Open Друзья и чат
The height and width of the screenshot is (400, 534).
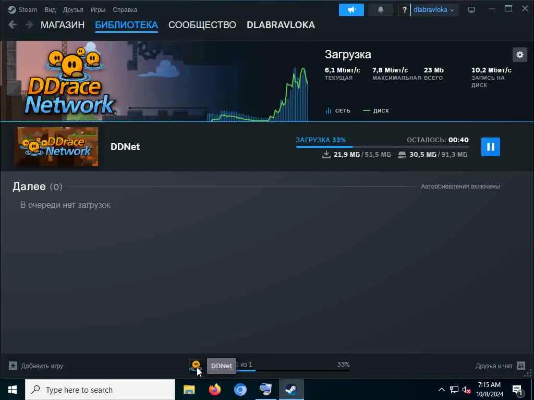(x=493, y=366)
